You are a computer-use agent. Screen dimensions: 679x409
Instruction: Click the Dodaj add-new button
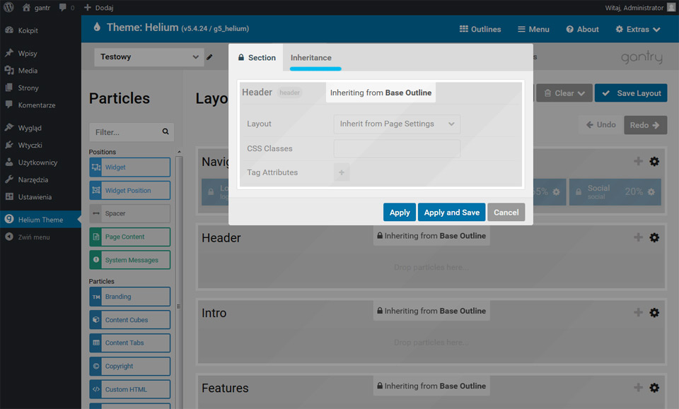click(99, 8)
